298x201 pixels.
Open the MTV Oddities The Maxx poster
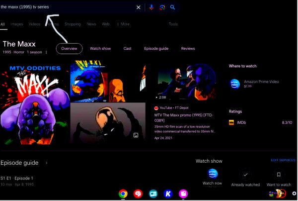point(35,104)
